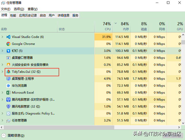Open the 文件(F) menu
The width and height of the screenshot is (185, 140).
click(x=6, y=9)
